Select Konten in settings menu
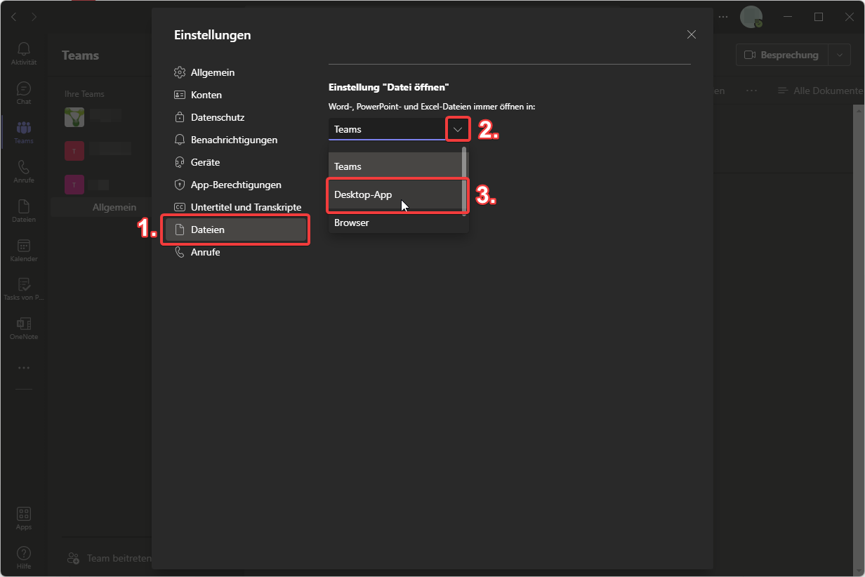 coord(236,95)
